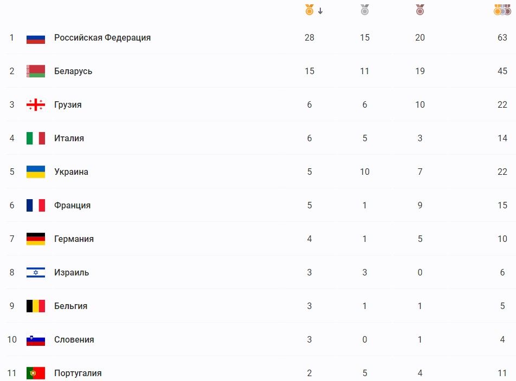The image size is (516, 381).
Task: Click the Belarus flag icon
Action: [36, 71]
